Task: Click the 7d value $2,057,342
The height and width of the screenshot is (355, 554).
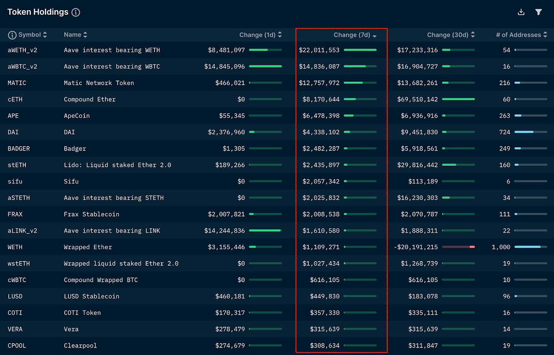Action: tap(321, 181)
